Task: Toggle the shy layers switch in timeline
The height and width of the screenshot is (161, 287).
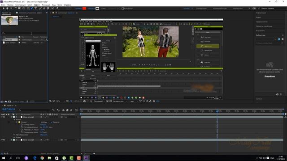Action: pyautogui.click(x=63, y=110)
